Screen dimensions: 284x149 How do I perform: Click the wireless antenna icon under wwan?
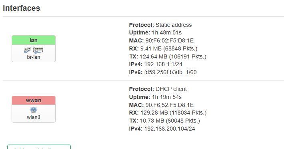[34, 110]
